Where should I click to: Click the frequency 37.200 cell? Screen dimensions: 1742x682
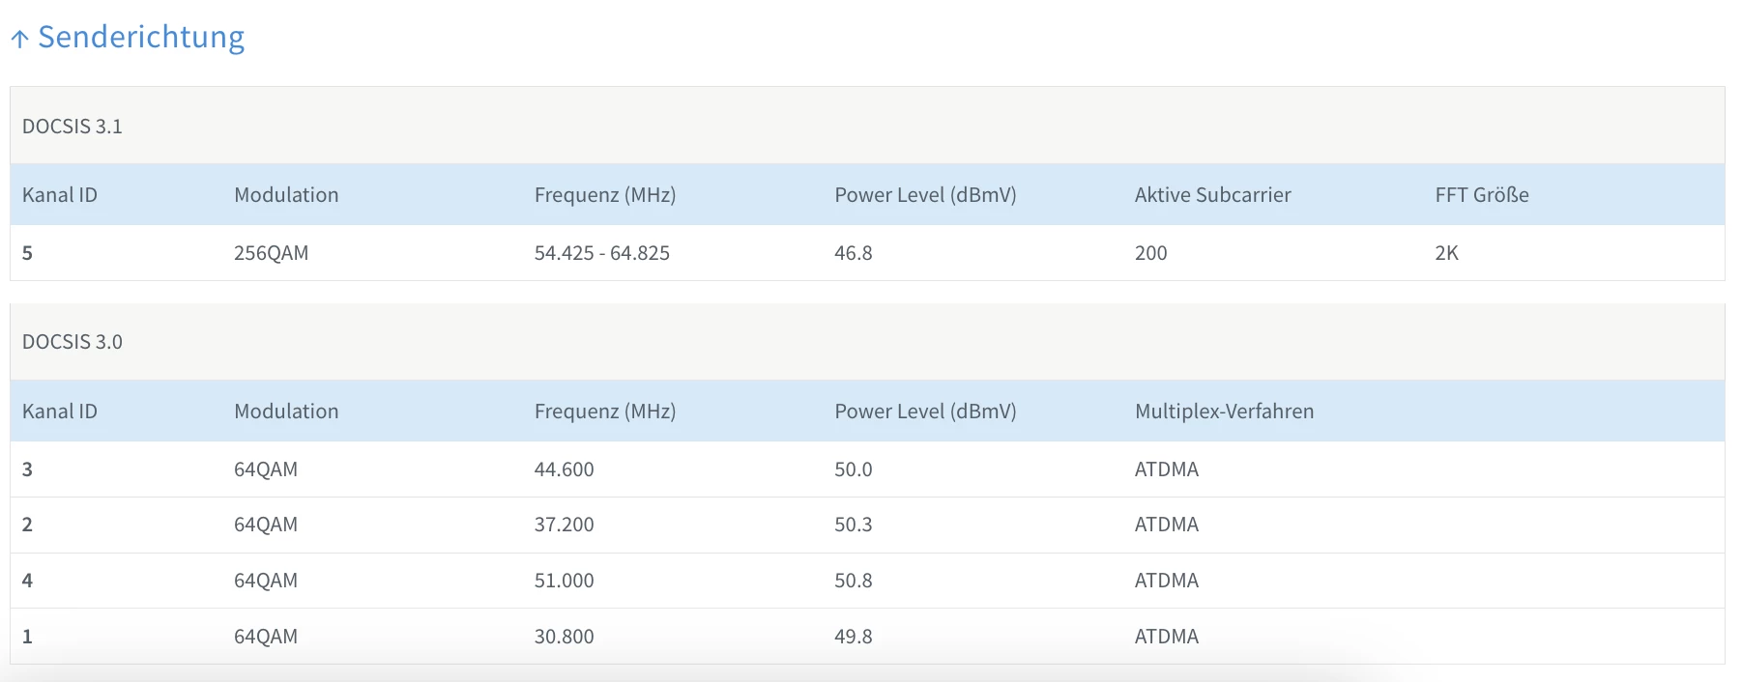564,525
